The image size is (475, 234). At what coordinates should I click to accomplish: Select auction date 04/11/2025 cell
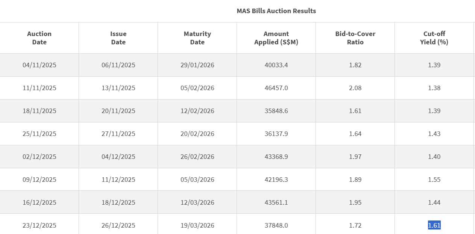(39, 65)
